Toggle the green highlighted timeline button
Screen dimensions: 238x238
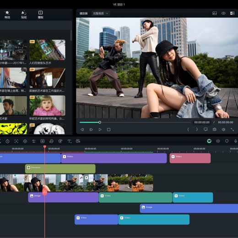click(209, 141)
